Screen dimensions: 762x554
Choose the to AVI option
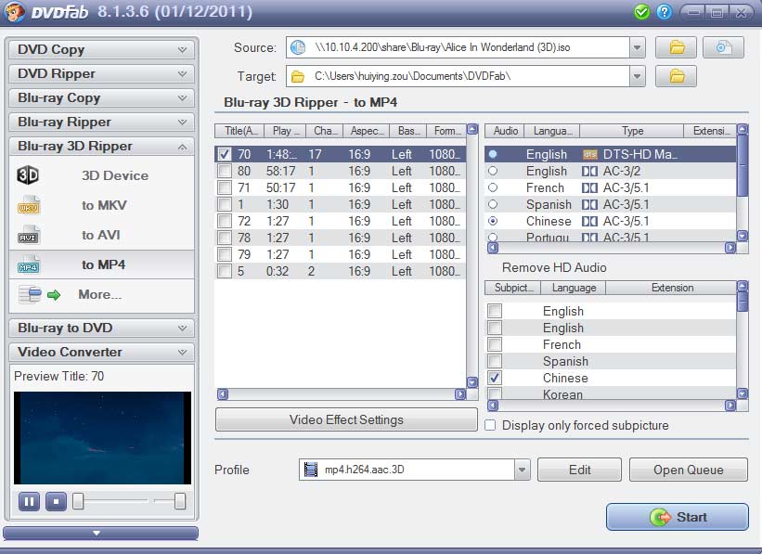point(100,235)
